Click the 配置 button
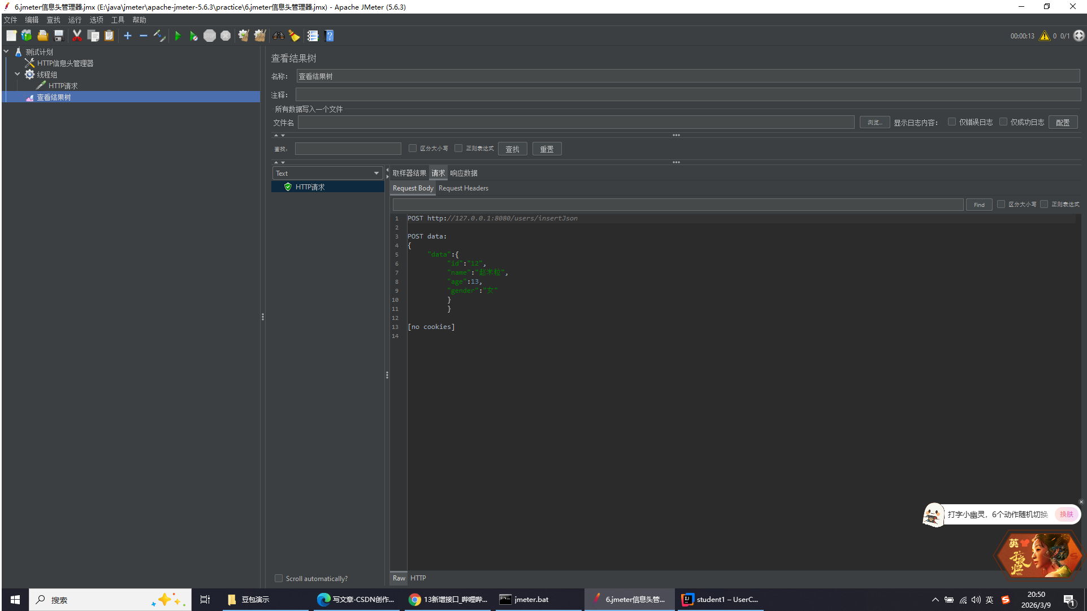Viewport: 1087px width, 611px height. tap(1062, 122)
